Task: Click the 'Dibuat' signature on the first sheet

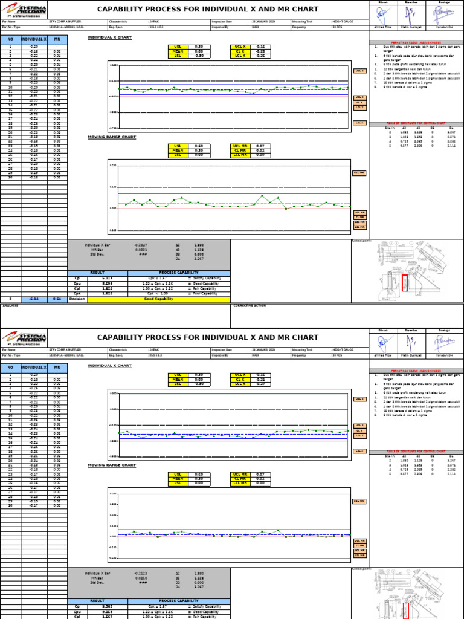Action: tap(382, 15)
